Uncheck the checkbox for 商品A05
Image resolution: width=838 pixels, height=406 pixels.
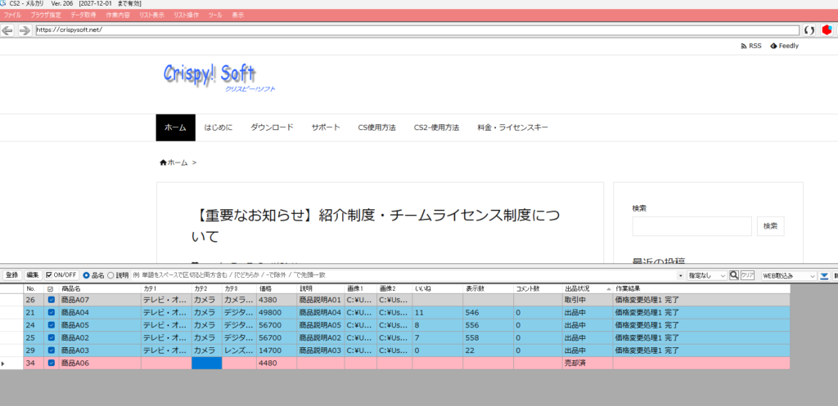coord(52,325)
